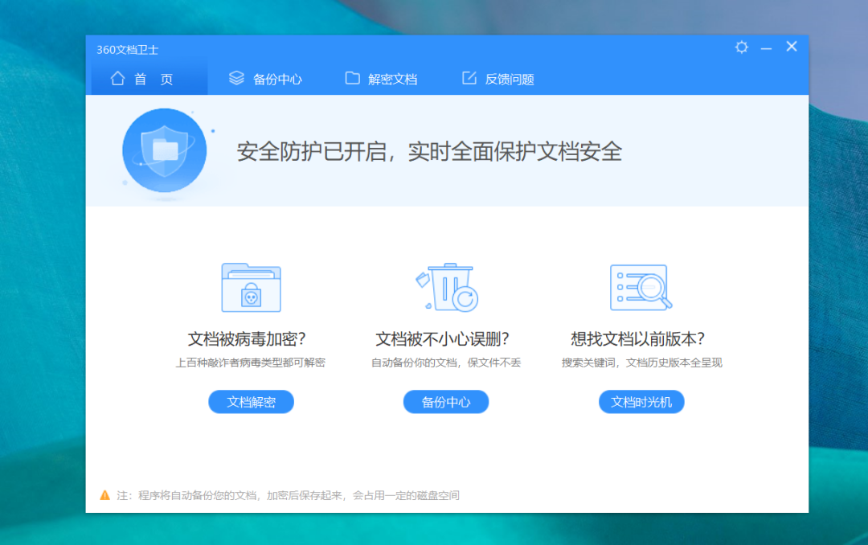The width and height of the screenshot is (868, 545).
Task: Click the trash bin recovery icon
Action: coord(445,288)
